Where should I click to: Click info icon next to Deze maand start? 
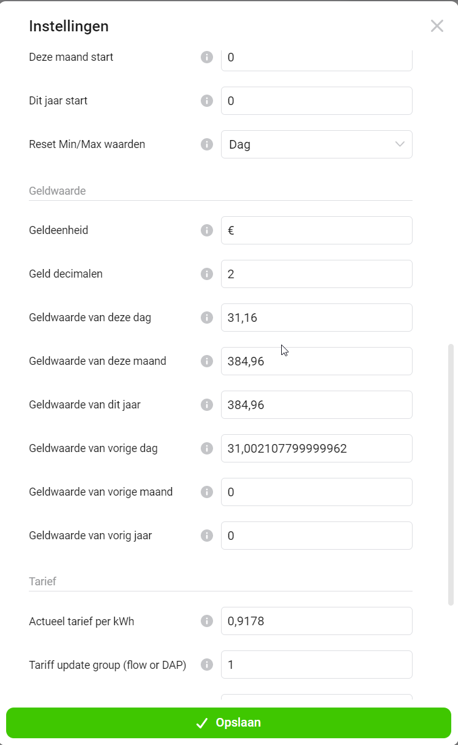click(207, 57)
